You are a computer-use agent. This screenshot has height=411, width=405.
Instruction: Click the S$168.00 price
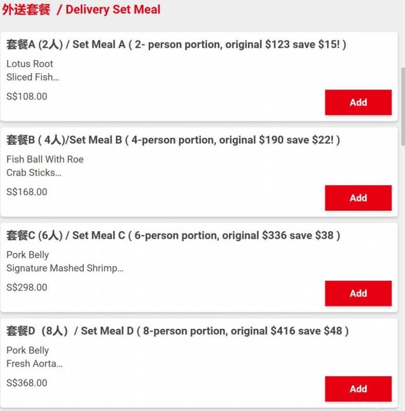tap(27, 192)
